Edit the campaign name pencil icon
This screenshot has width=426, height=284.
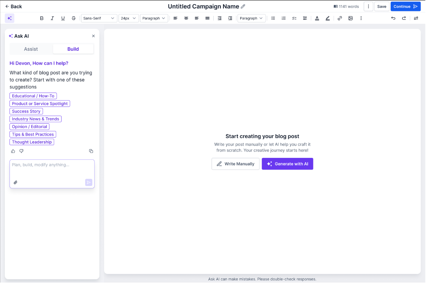point(243,6)
